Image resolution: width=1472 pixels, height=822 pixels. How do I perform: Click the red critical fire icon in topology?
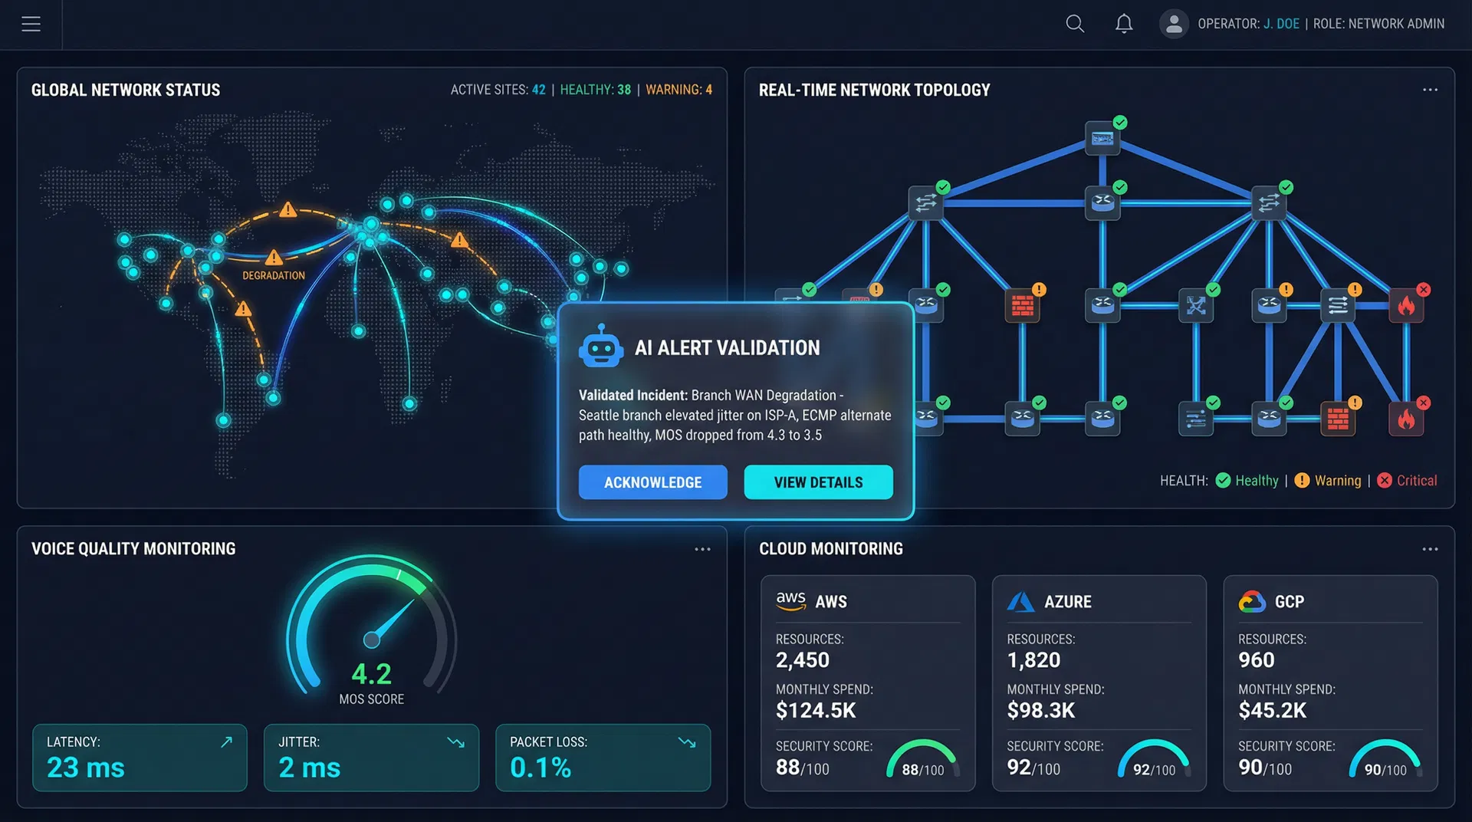pyautogui.click(x=1405, y=304)
